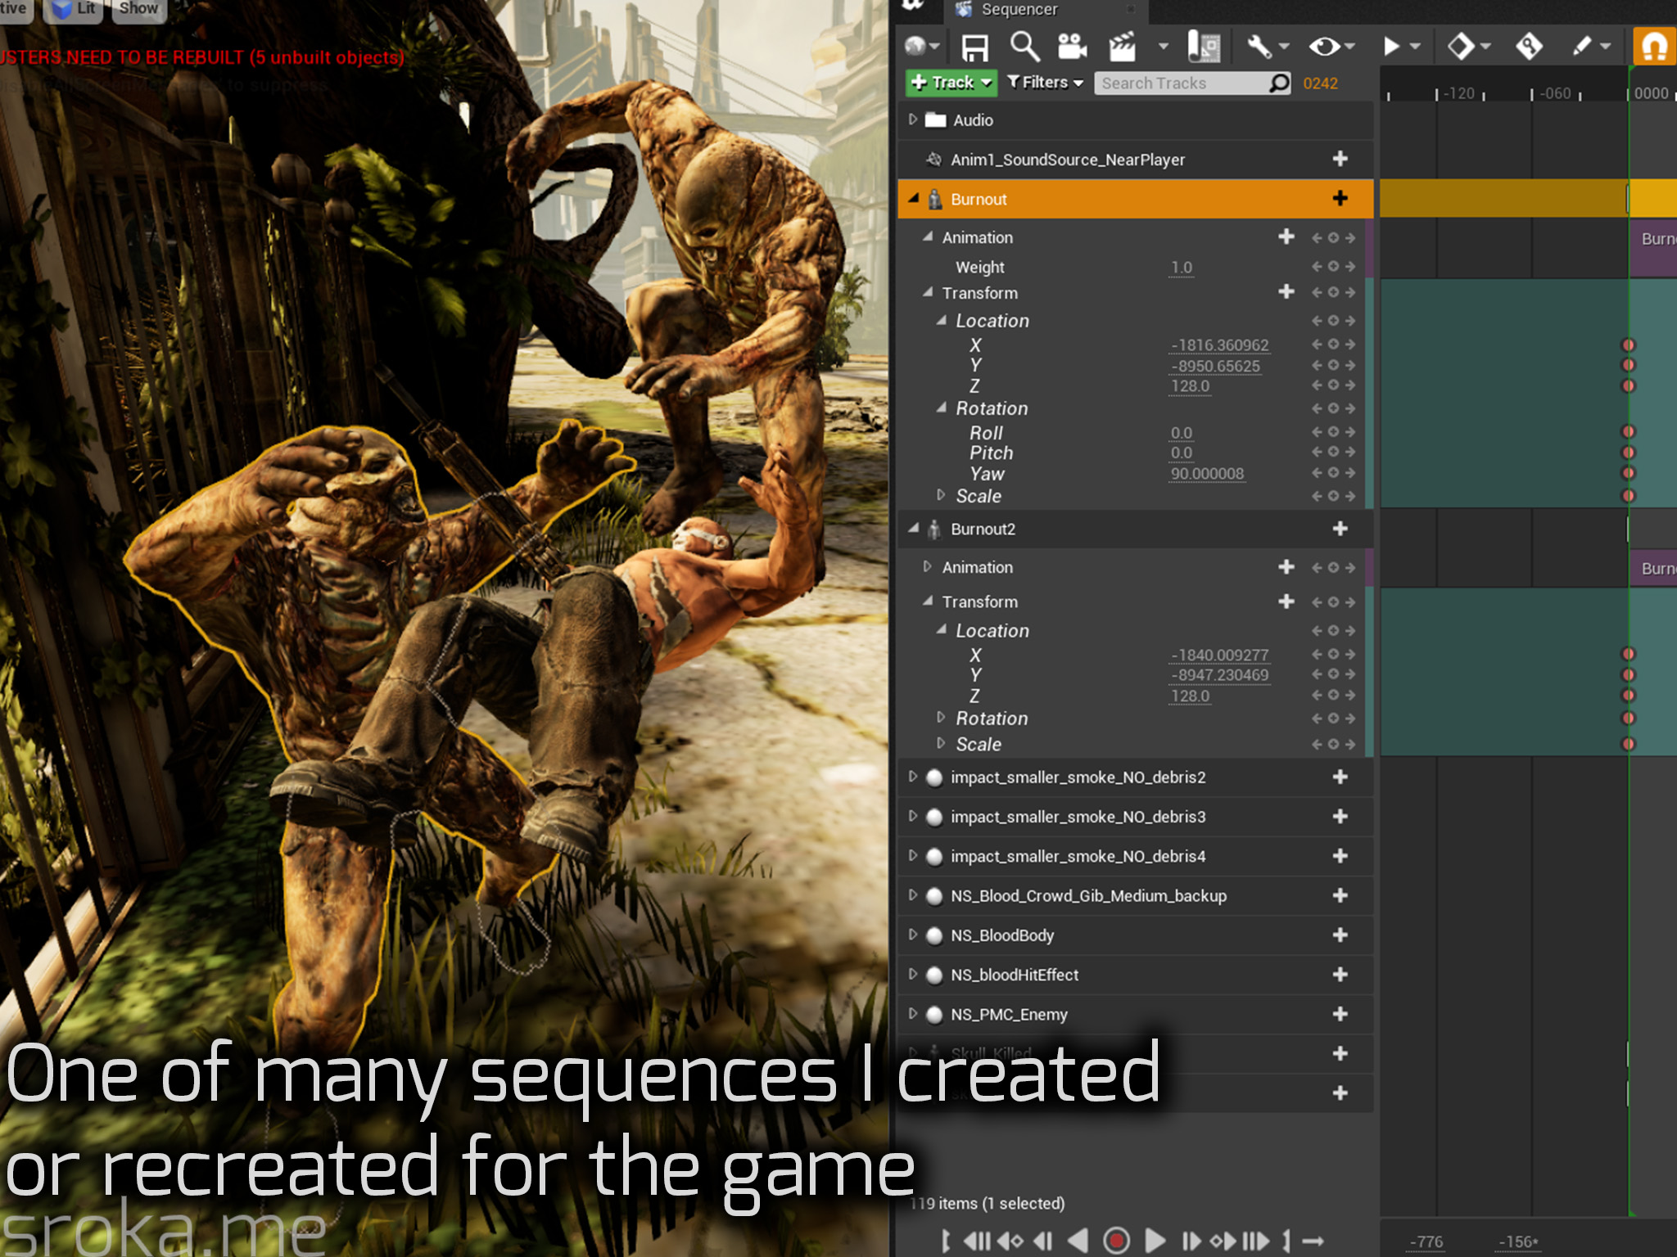Open the Filters dropdown menu

click(x=1045, y=83)
